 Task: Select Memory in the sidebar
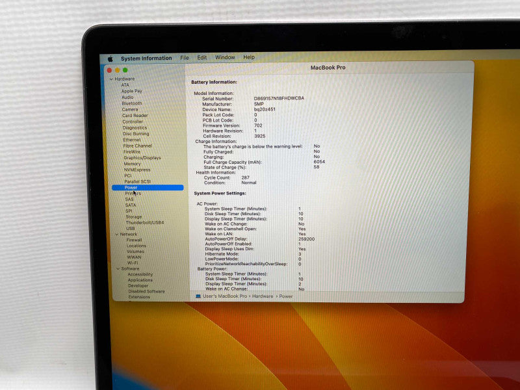coord(132,164)
